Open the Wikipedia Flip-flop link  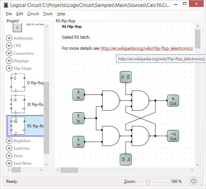point(147,48)
